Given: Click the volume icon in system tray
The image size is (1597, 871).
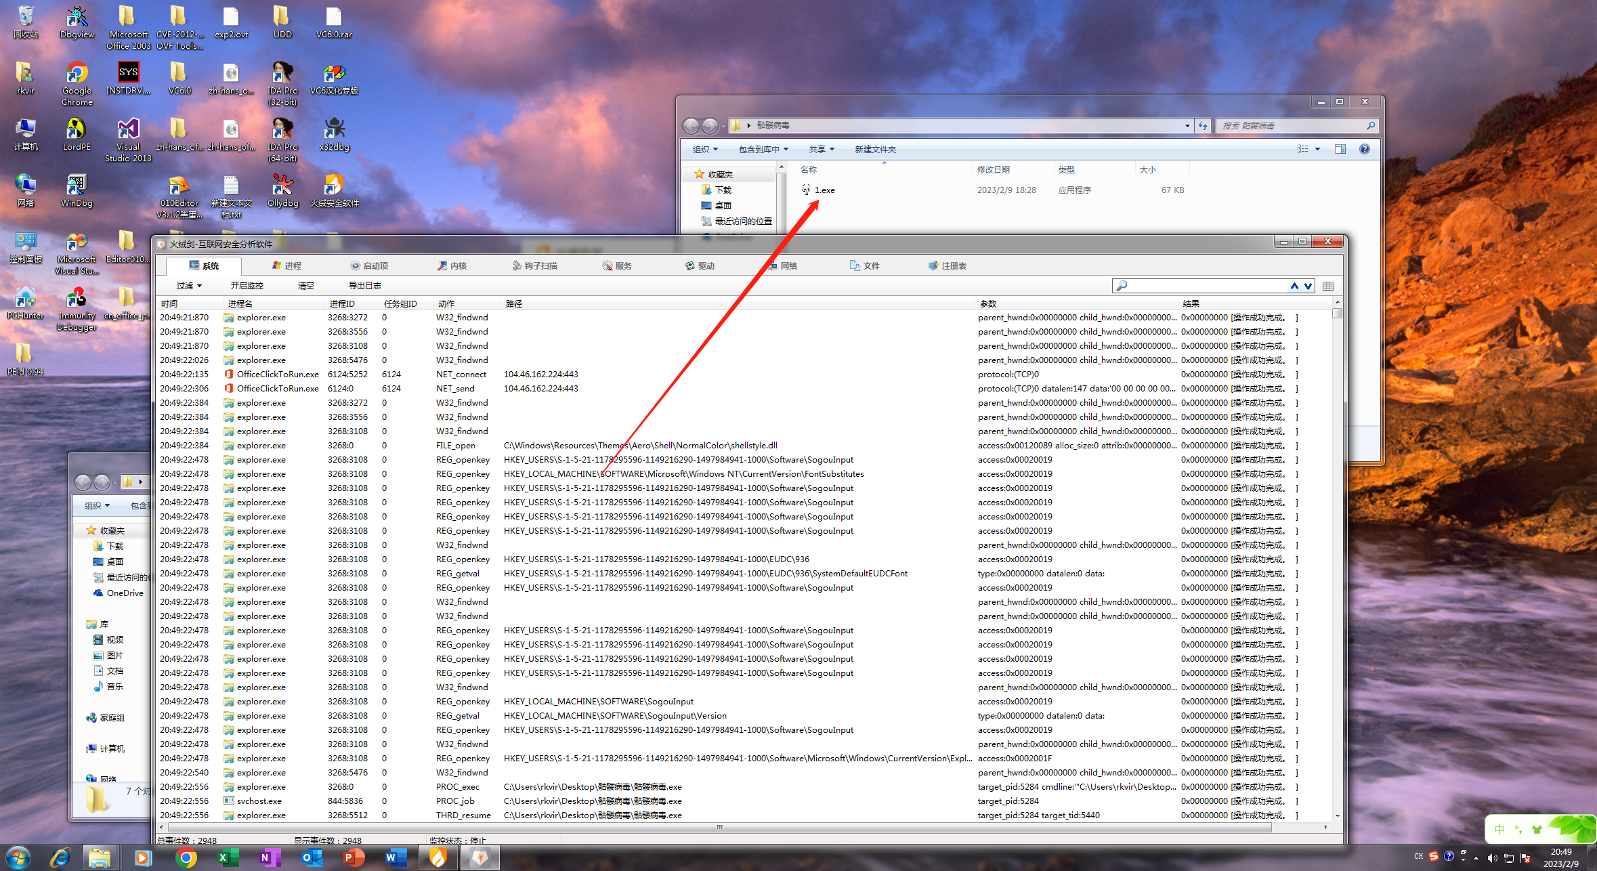Looking at the screenshot, I should [x=1492, y=857].
